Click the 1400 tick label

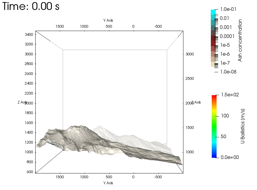click(x=29, y=132)
